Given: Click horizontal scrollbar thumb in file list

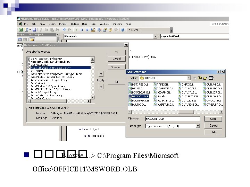Looking at the screenshot, I should 186,112.
